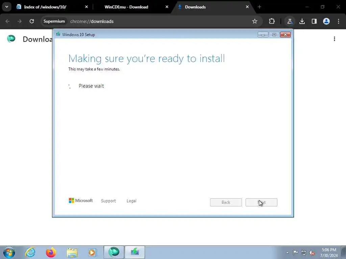Close the Downloads browser tab
The image size is (346, 259).
247,7
